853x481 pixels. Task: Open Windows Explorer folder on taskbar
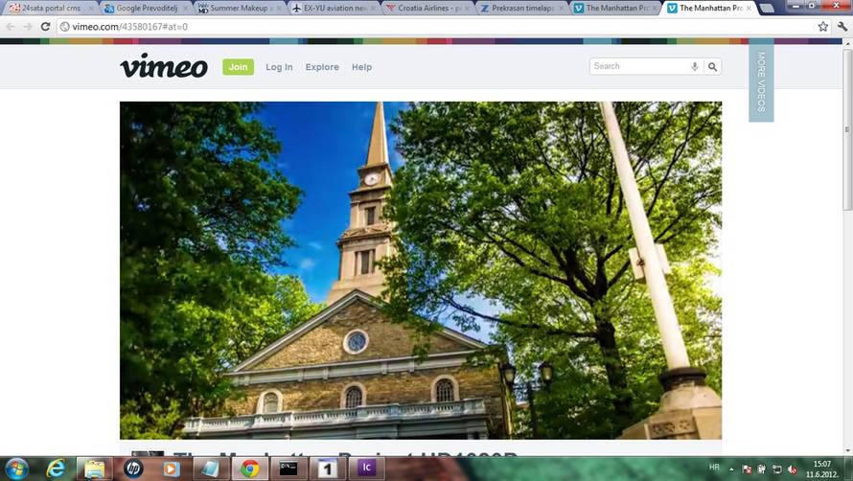coord(95,469)
